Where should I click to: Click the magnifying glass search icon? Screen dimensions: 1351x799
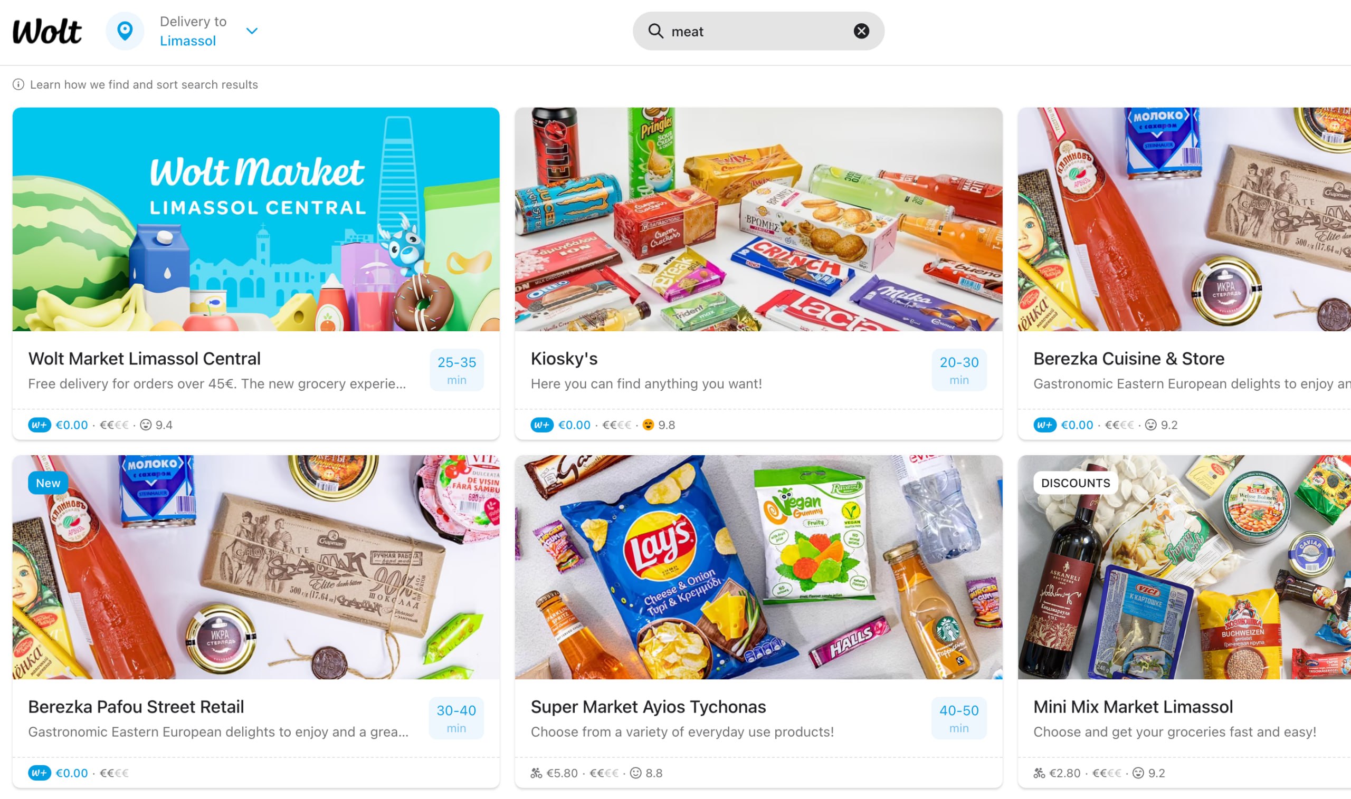pos(655,31)
